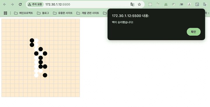Open the 주의 요함 security warning chip
Screen dimensions: 210x107
pos(35,4)
